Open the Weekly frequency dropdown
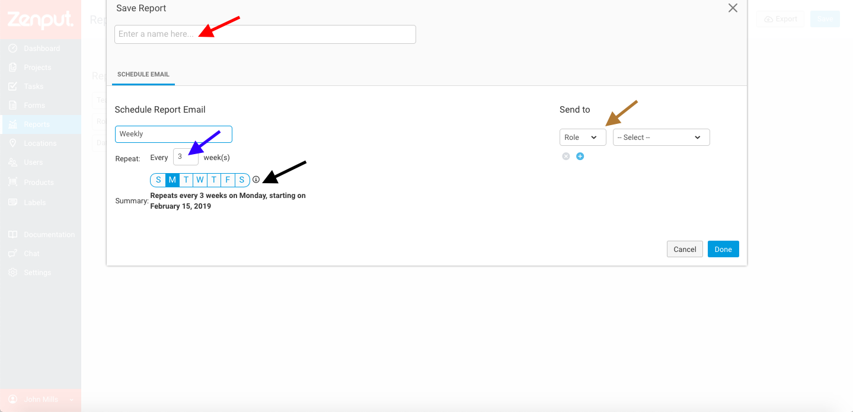This screenshot has height=412, width=853. (x=173, y=134)
